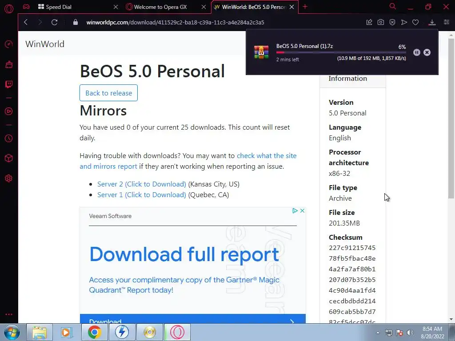Click the AdChoices triangle icon on ad
This screenshot has width=455, height=341.
(295, 210)
